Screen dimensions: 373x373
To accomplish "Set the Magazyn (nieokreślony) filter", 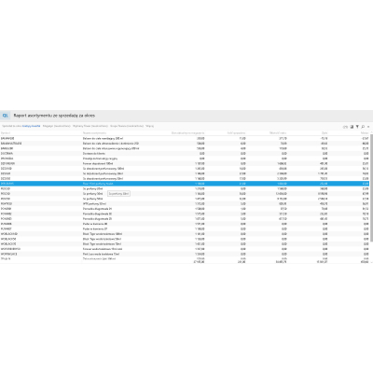I will point(57,126).
